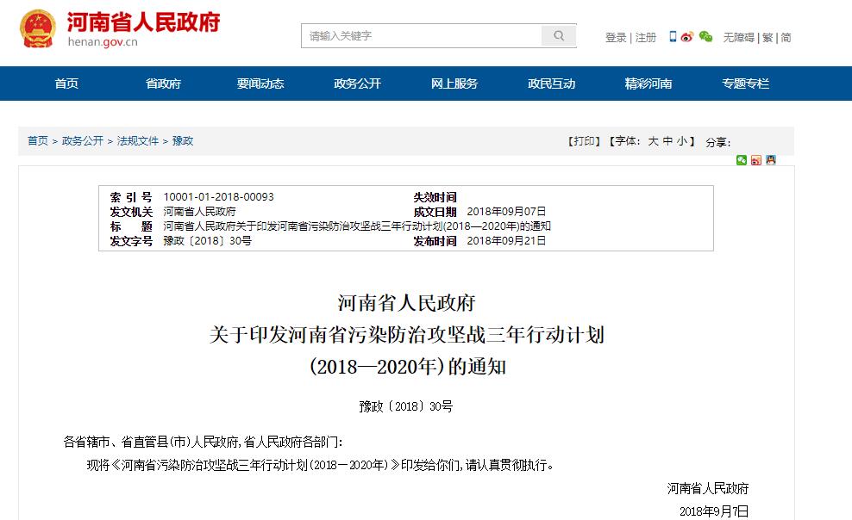Click the search magnifier button

coord(559,36)
